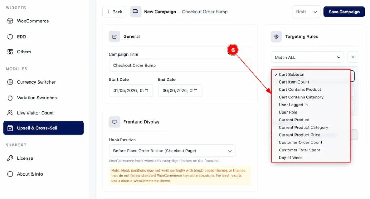Click the General section edit pencil icon

(x=115, y=36)
